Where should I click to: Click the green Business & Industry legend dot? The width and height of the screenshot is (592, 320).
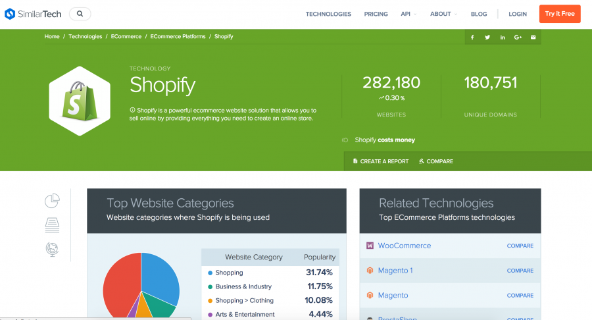[210, 287]
